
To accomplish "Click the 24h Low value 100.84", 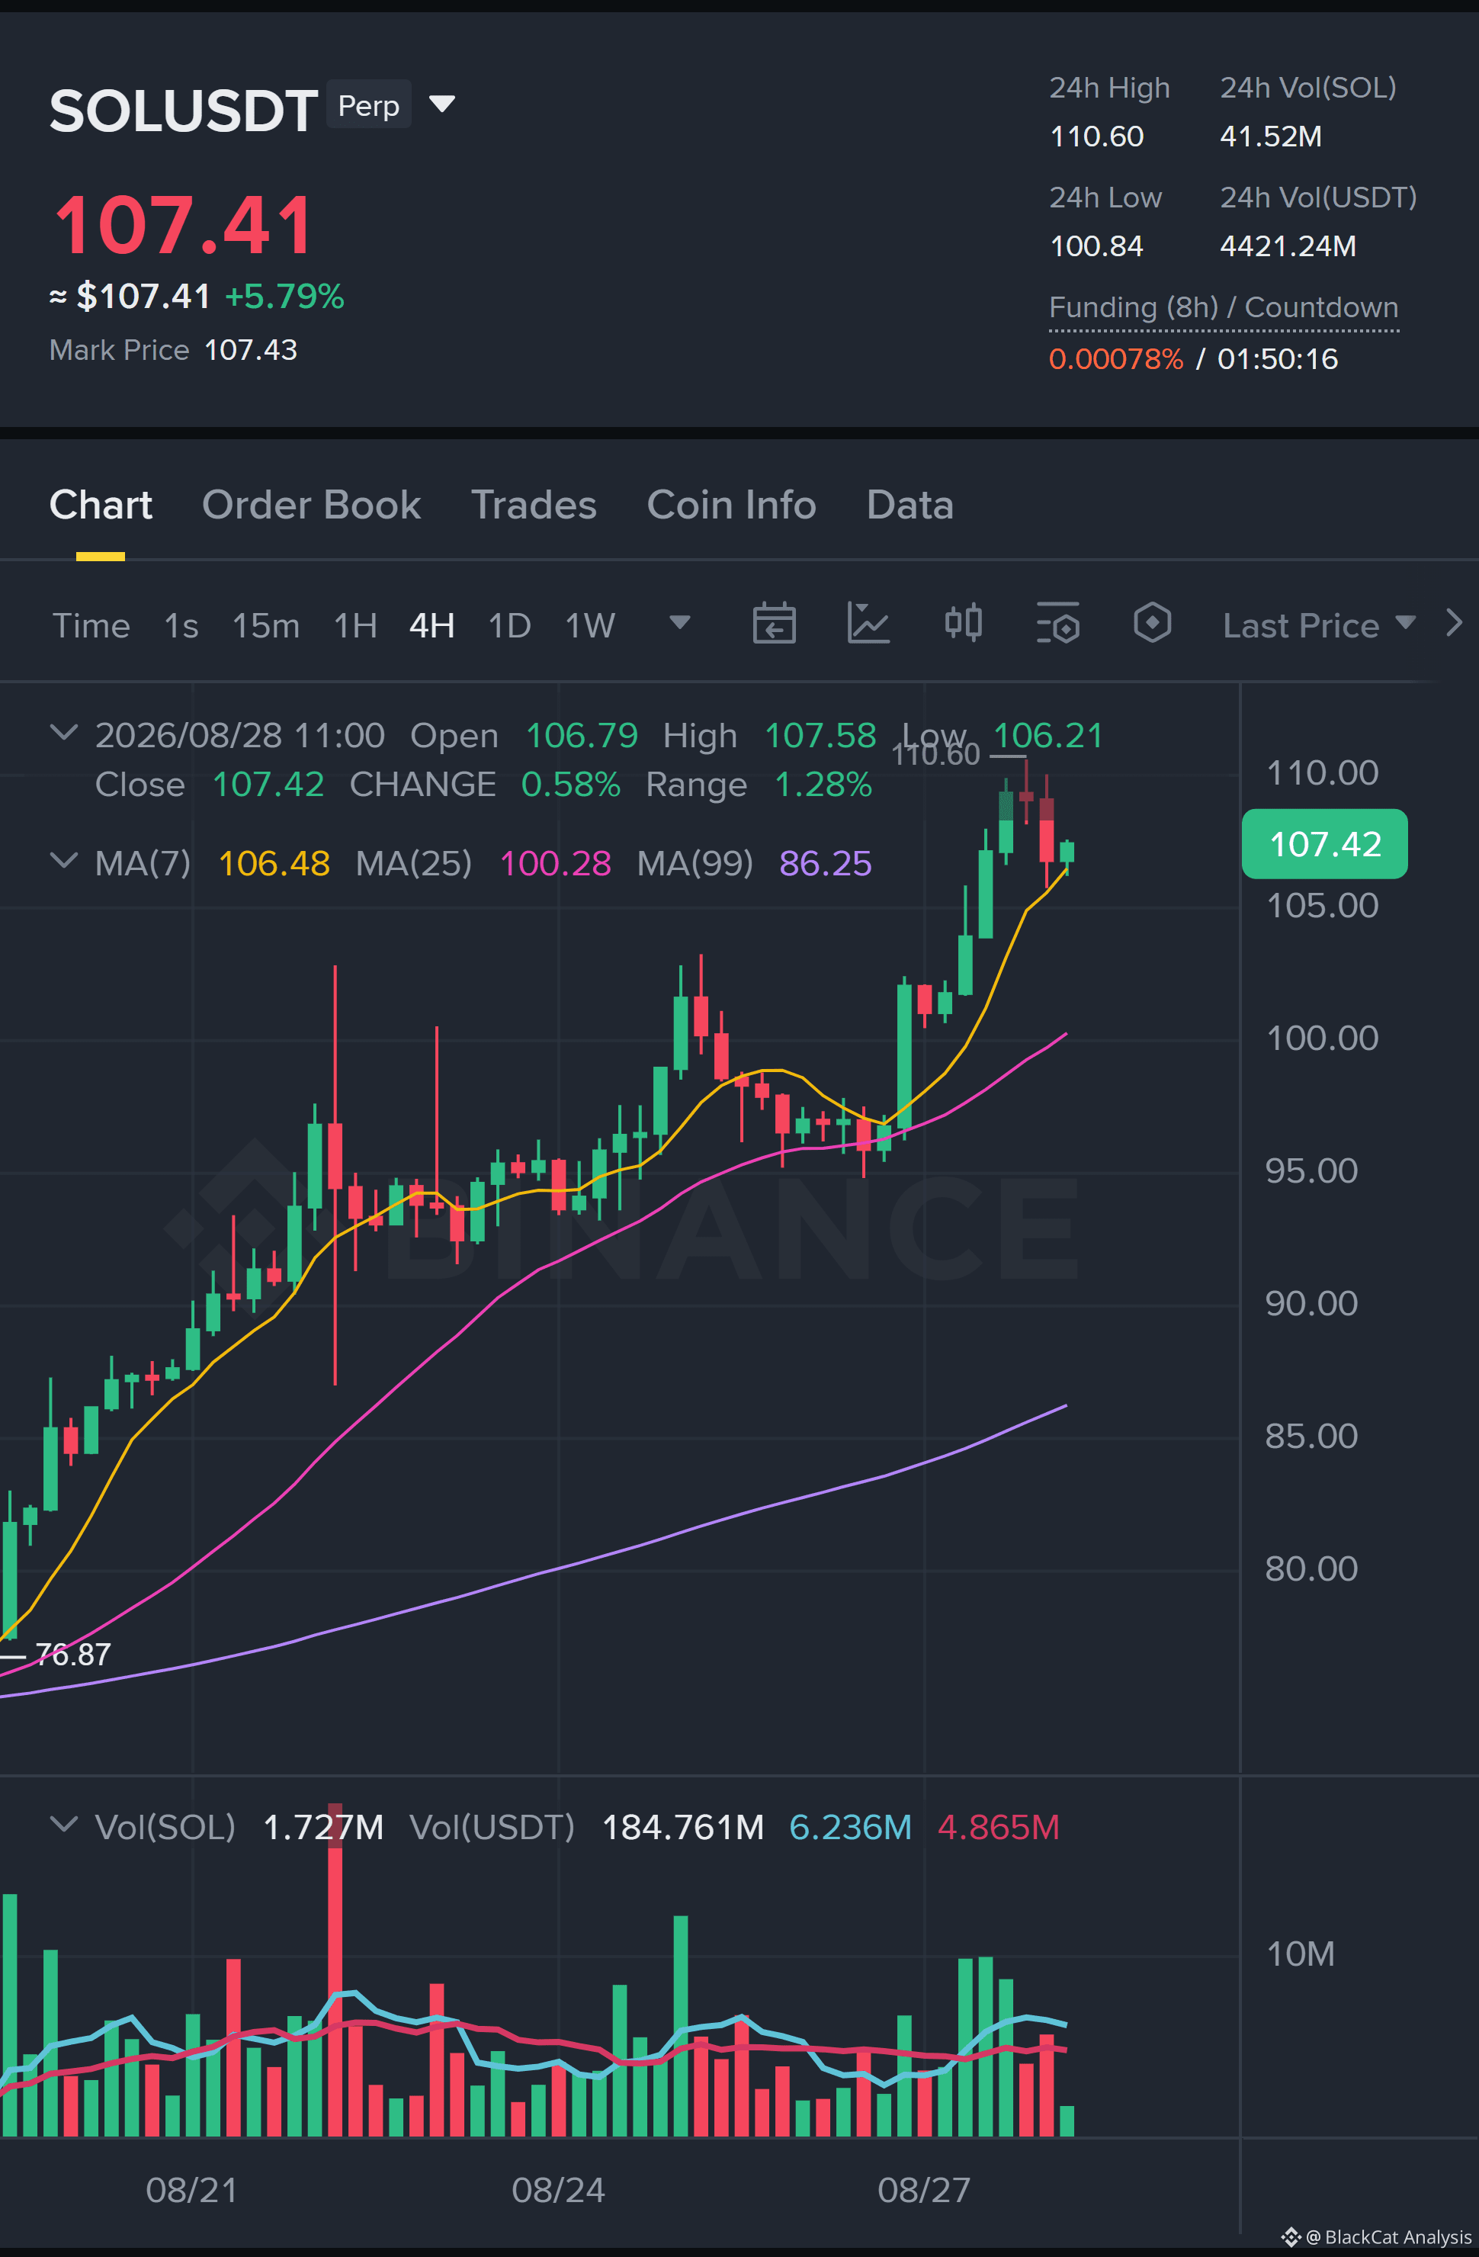I will click(x=1097, y=246).
